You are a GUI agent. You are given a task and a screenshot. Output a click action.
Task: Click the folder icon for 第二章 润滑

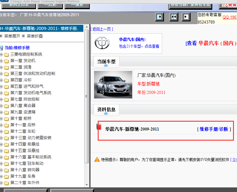click(x=6, y=68)
